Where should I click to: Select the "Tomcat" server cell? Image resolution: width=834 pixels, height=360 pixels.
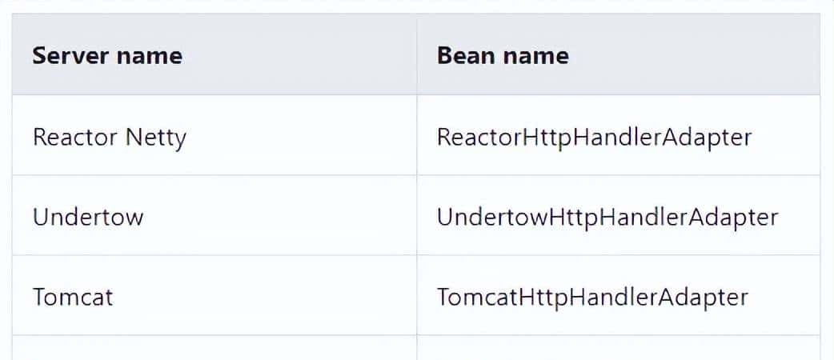[x=73, y=297]
